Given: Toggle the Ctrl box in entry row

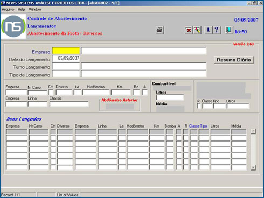Looking at the screenshot, I should click(x=51, y=93).
